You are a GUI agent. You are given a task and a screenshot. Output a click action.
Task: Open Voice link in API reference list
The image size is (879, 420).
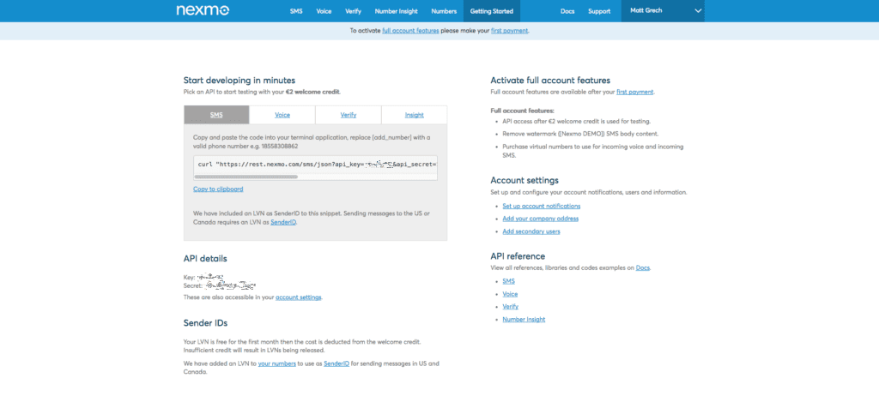point(510,294)
